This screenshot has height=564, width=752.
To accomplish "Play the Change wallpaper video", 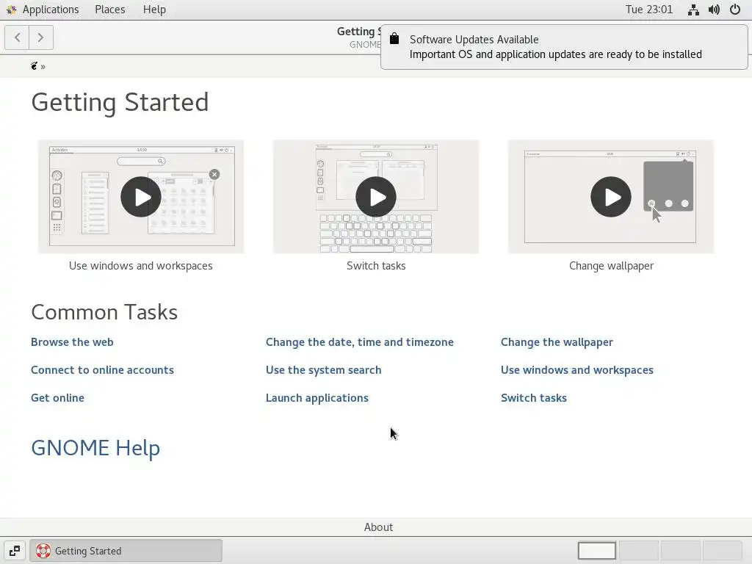I will (x=611, y=197).
